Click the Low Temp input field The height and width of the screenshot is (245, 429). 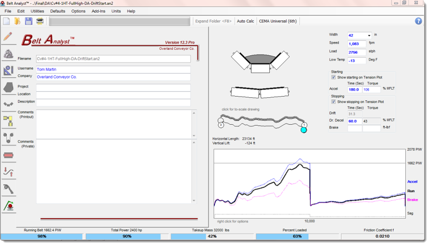click(357, 61)
